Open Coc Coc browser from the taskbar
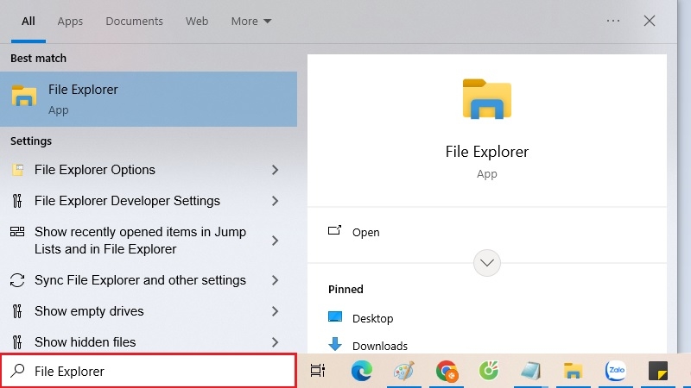This screenshot has height=388, width=691. (x=489, y=371)
